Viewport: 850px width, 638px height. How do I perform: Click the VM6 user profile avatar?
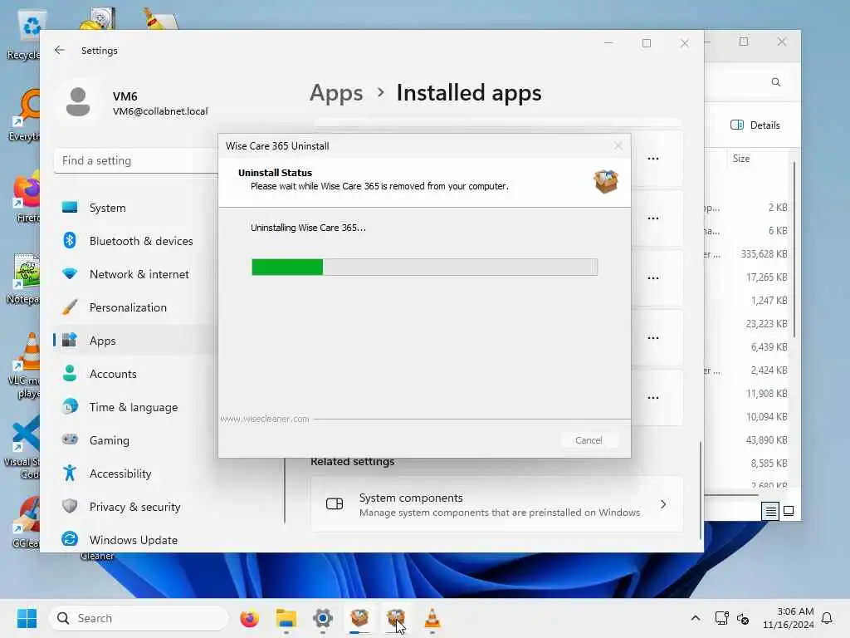77,102
